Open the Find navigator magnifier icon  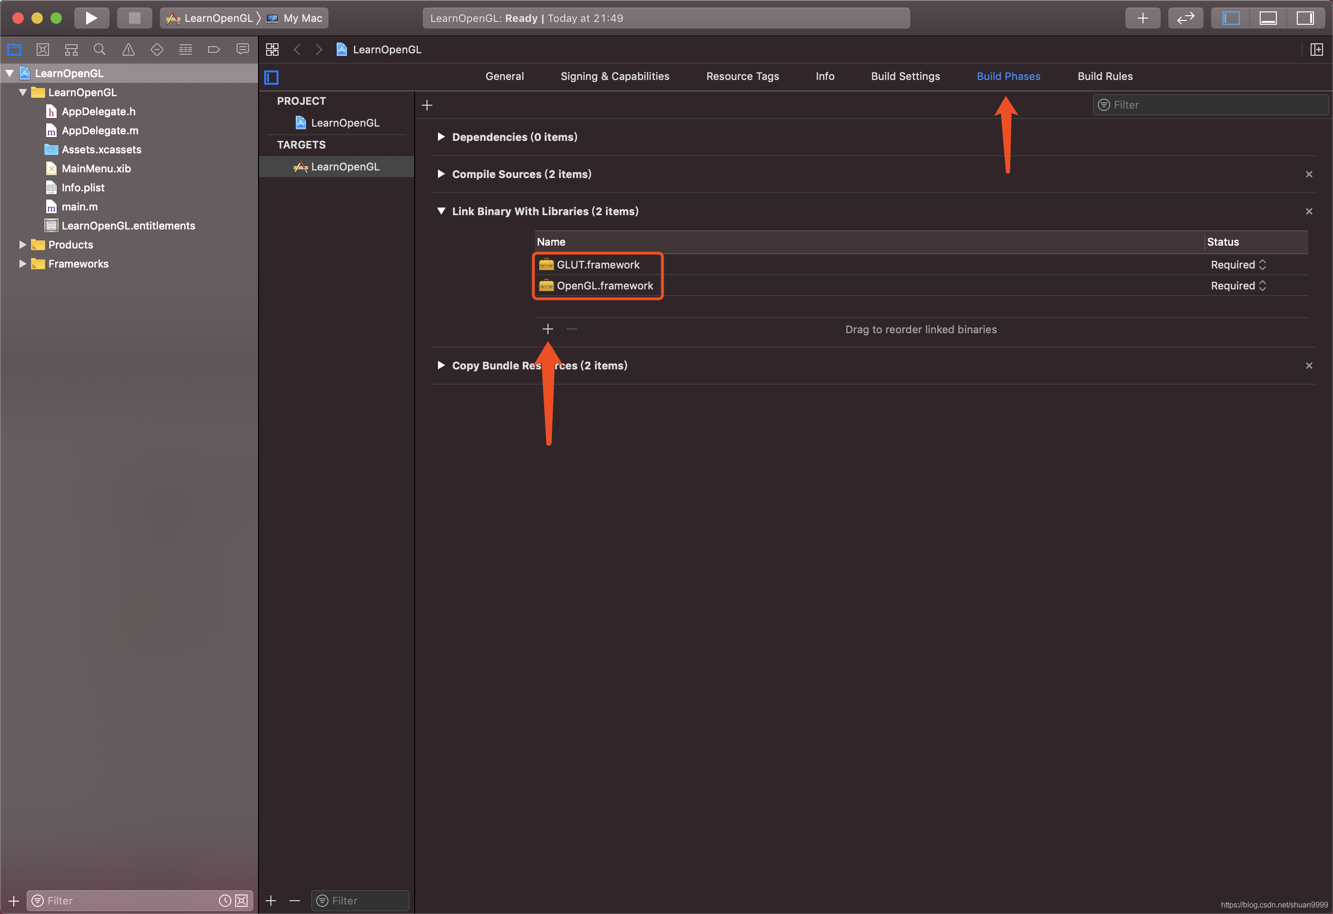[x=99, y=50]
